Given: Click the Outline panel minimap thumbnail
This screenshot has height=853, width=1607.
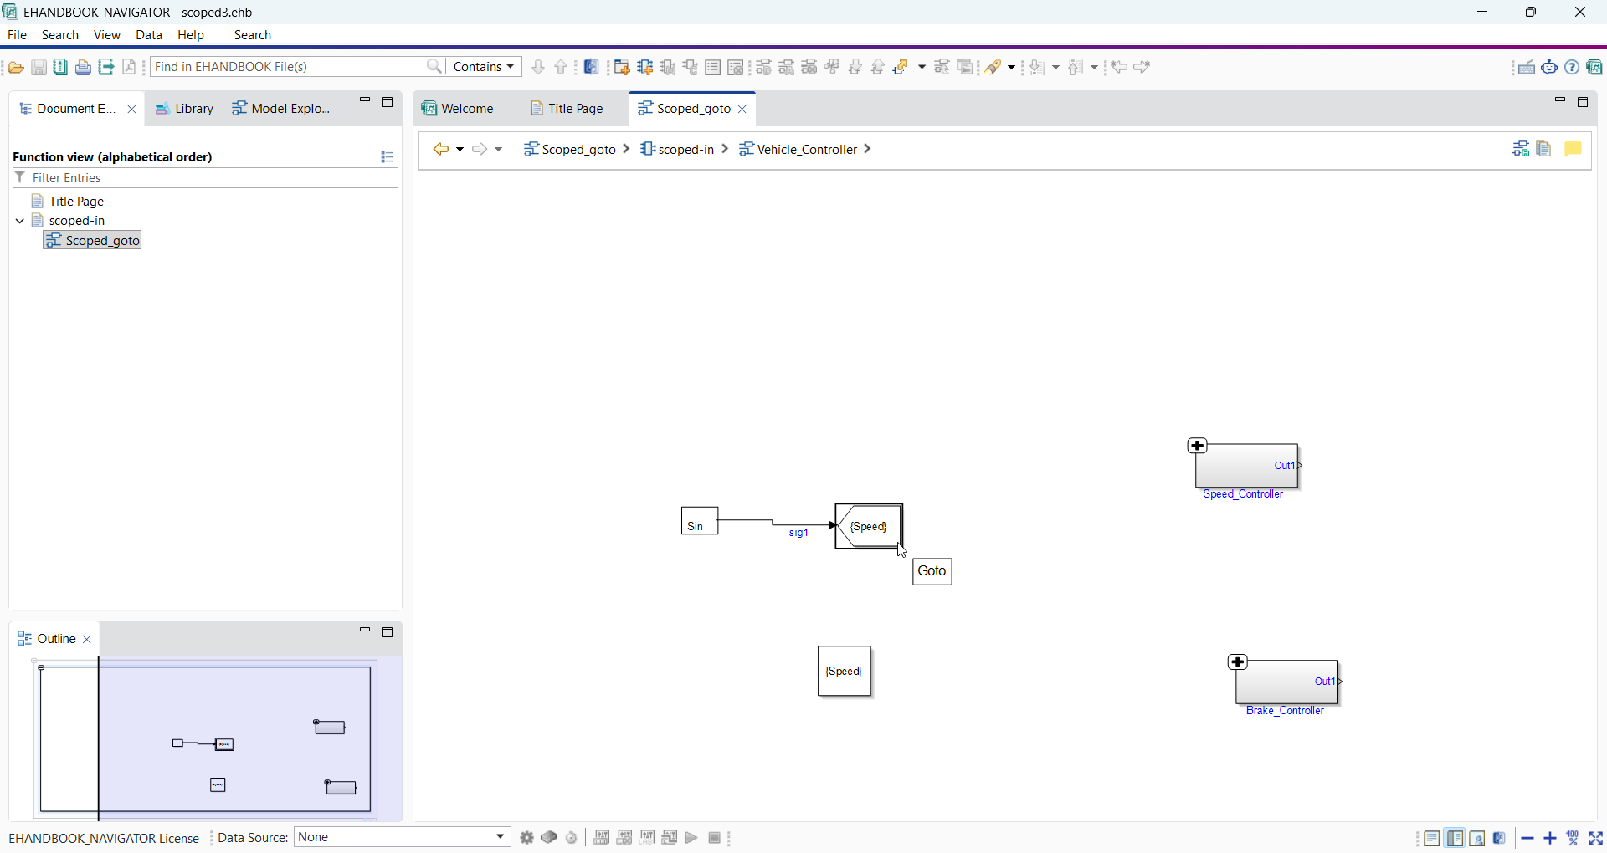Looking at the screenshot, I should tap(206, 739).
